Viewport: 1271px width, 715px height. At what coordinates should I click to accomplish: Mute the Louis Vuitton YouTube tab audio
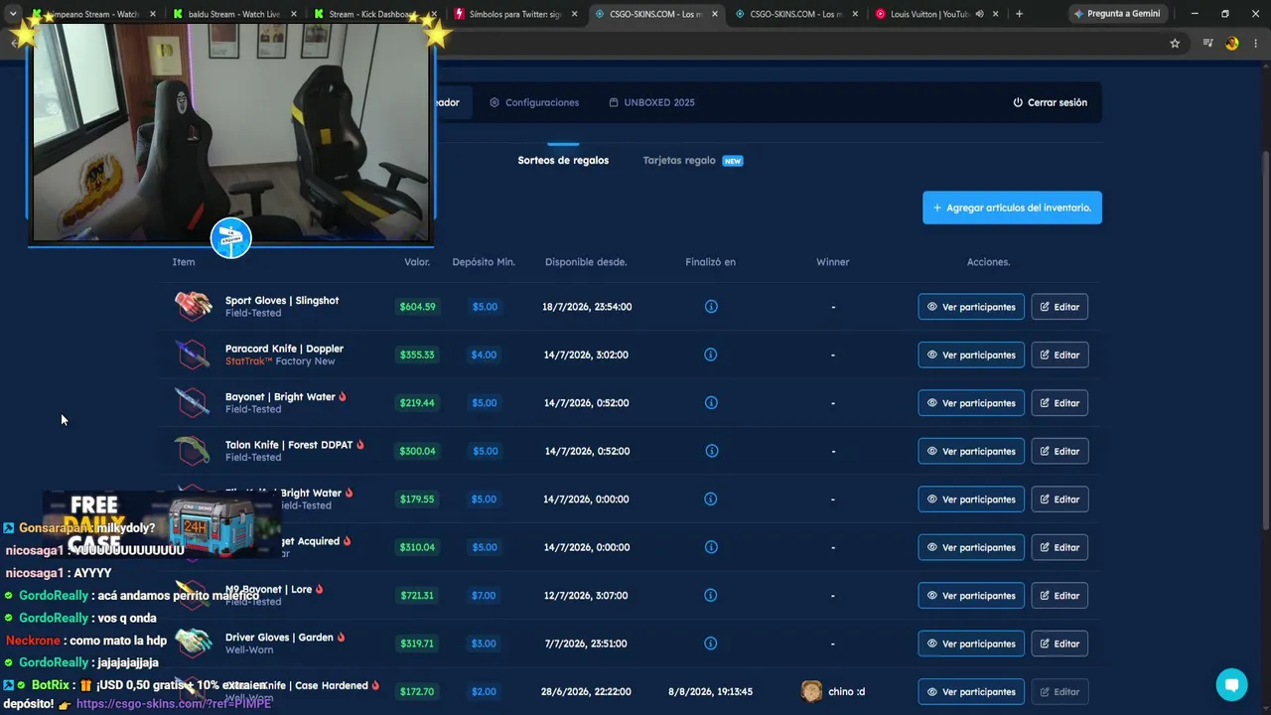tap(979, 14)
